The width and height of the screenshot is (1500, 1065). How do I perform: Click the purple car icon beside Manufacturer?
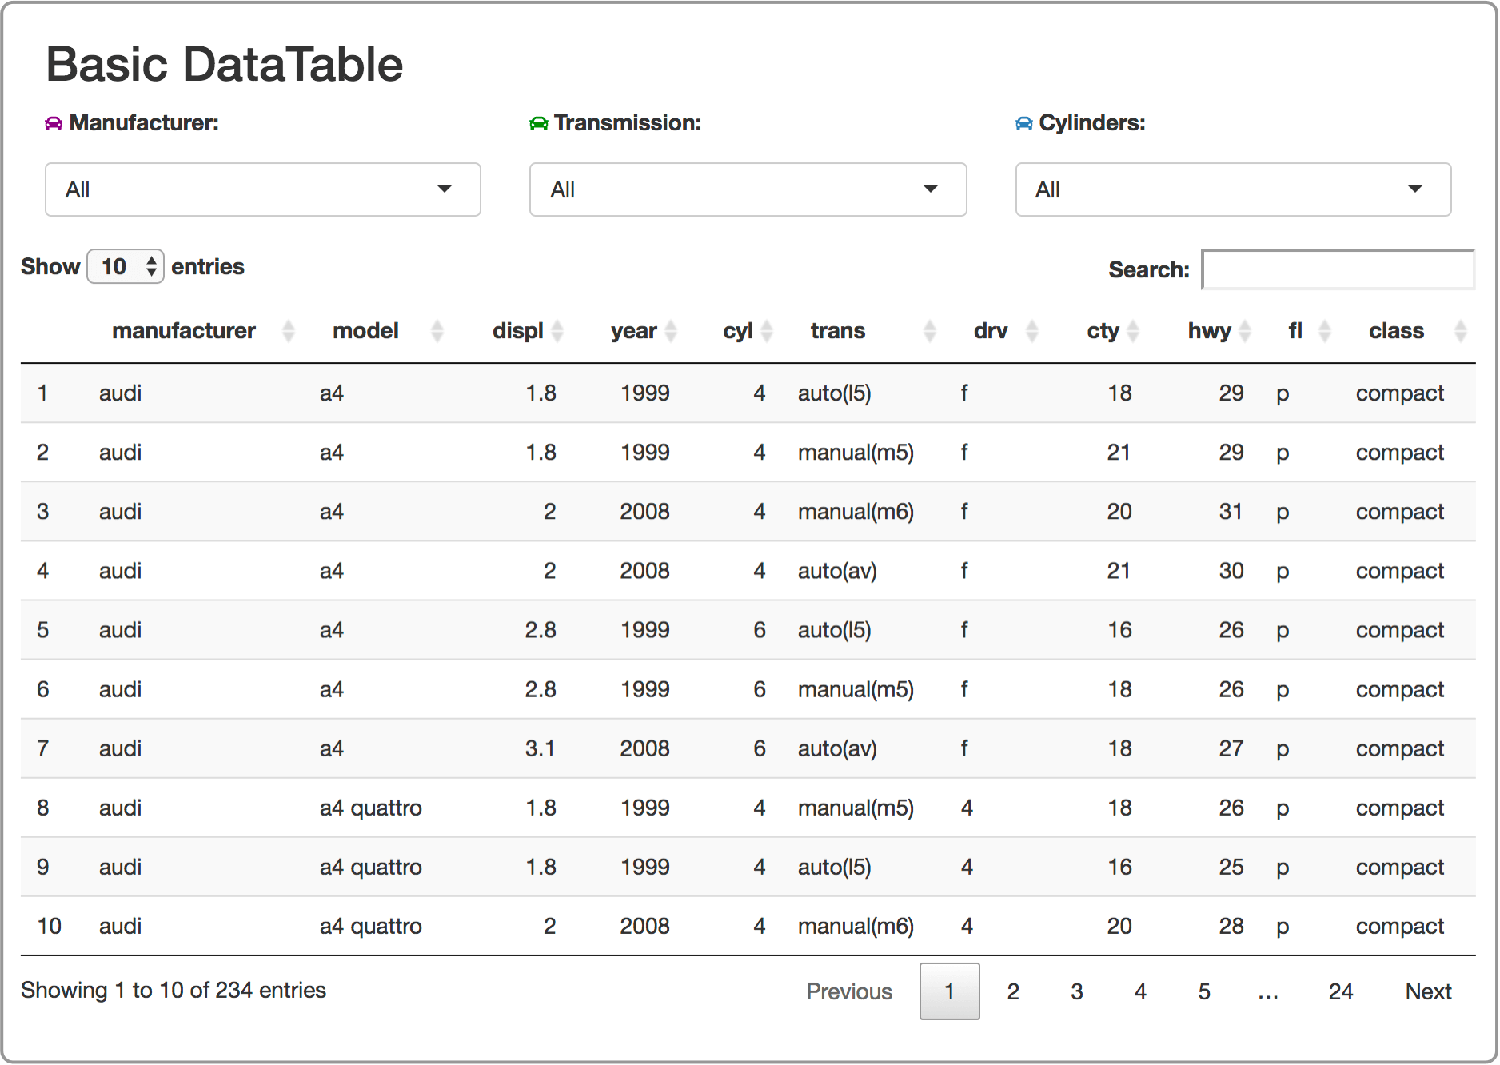[54, 123]
